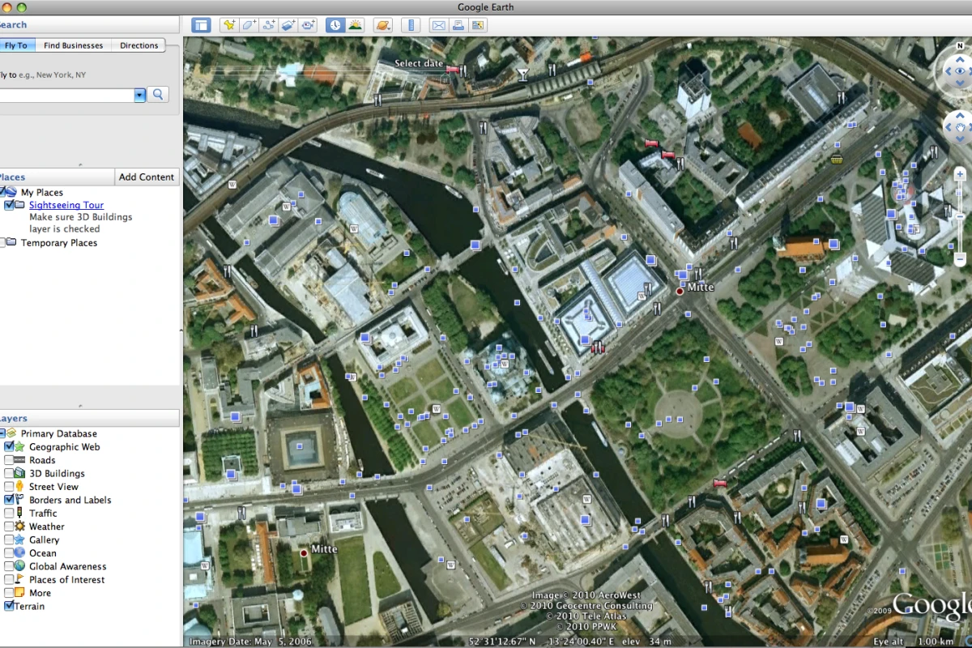Image resolution: width=972 pixels, height=648 pixels.
Task: Click the zoom out minus icon
Action: tap(961, 260)
